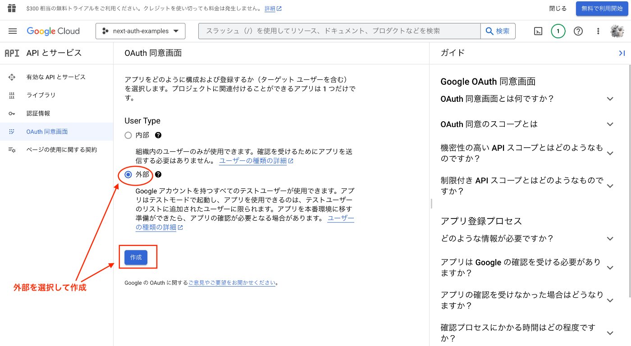Click help tooltip icon next to 内部
Viewport: 631px width, 346px height.
coord(158,135)
